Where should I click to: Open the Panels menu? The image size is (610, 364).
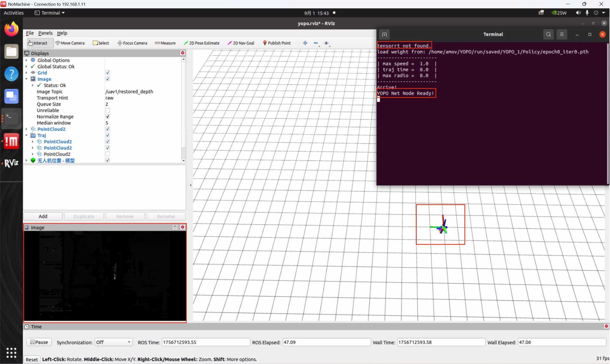(x=45, y=33)
